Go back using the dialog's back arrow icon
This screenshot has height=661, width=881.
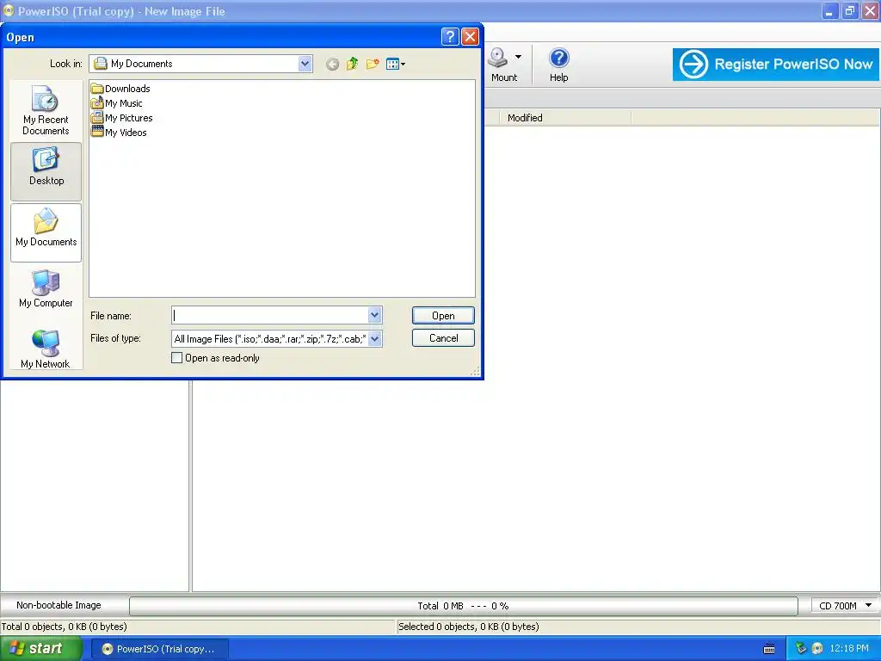click(332, 64)
